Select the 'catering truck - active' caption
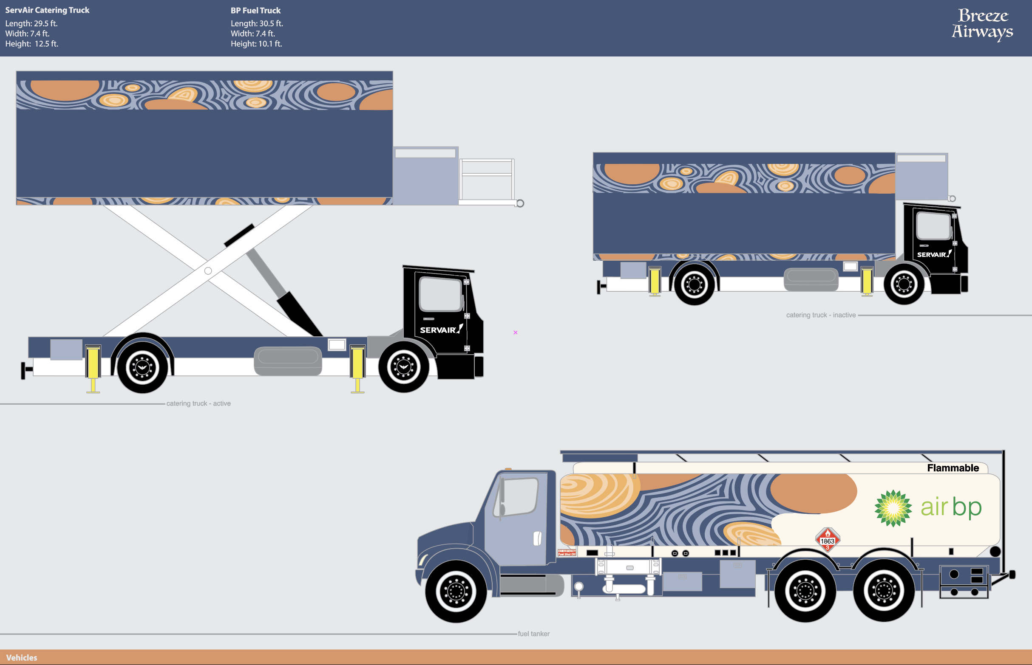The image size is (1032, 665). (x=198, y=403)
